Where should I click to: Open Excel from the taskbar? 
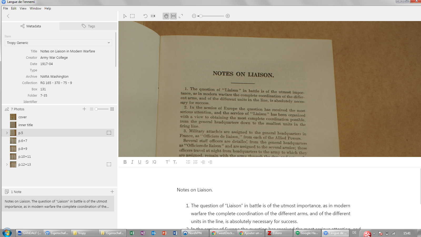(132, 233)
